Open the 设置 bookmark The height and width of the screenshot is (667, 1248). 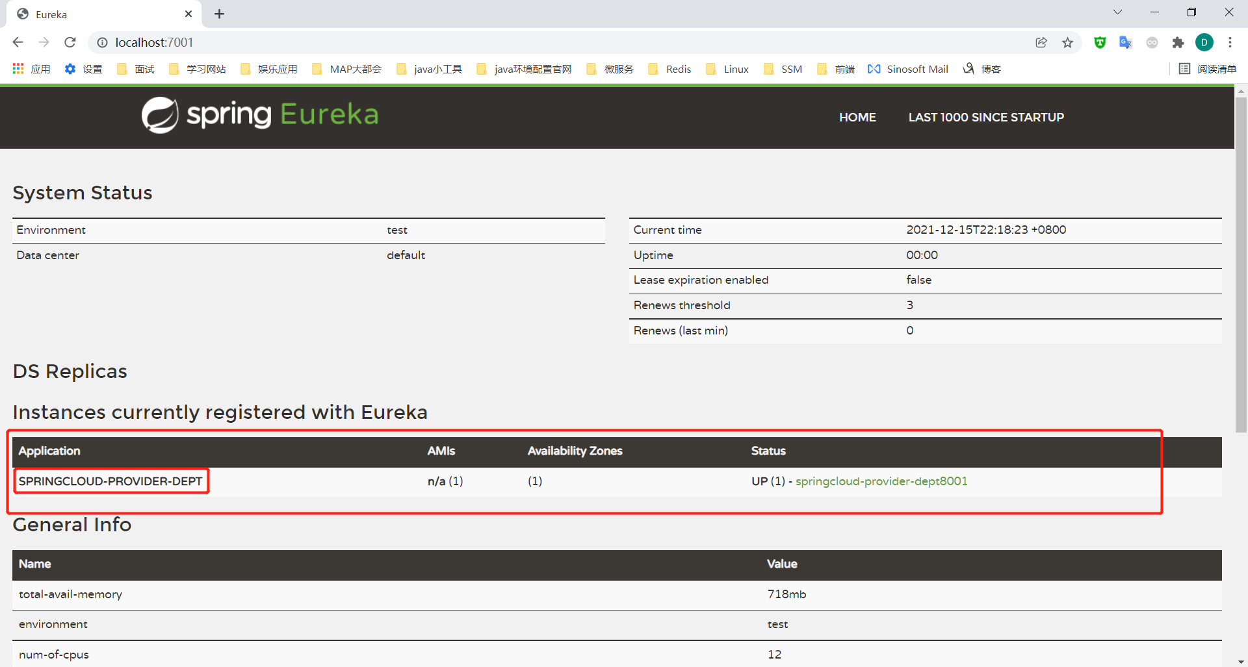click(83, 69)
